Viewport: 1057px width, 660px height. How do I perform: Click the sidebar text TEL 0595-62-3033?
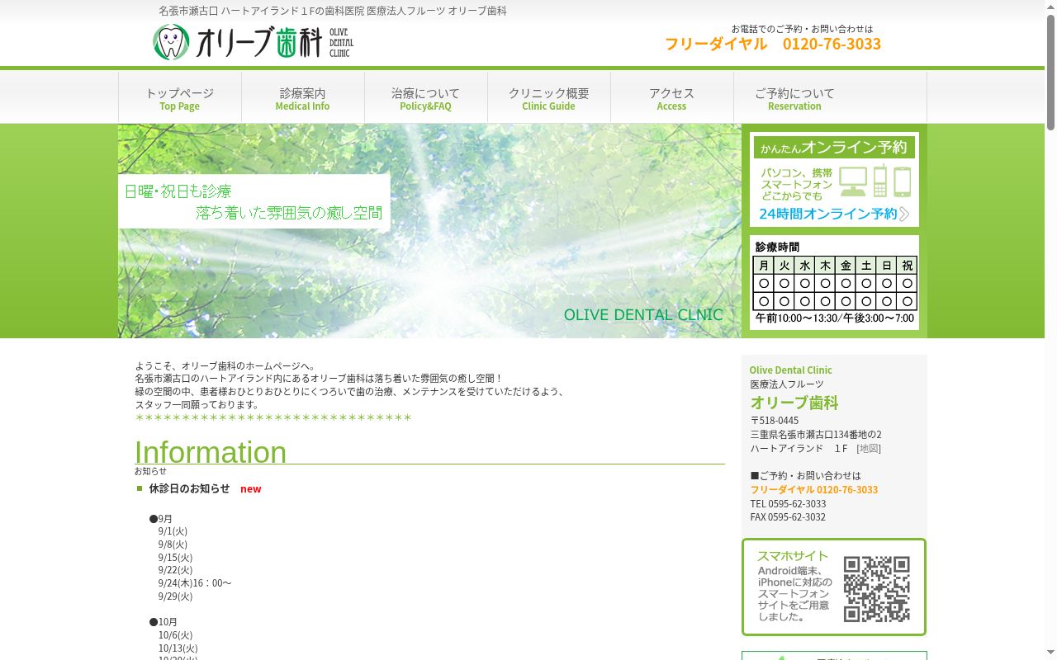(x=788, y=503)
